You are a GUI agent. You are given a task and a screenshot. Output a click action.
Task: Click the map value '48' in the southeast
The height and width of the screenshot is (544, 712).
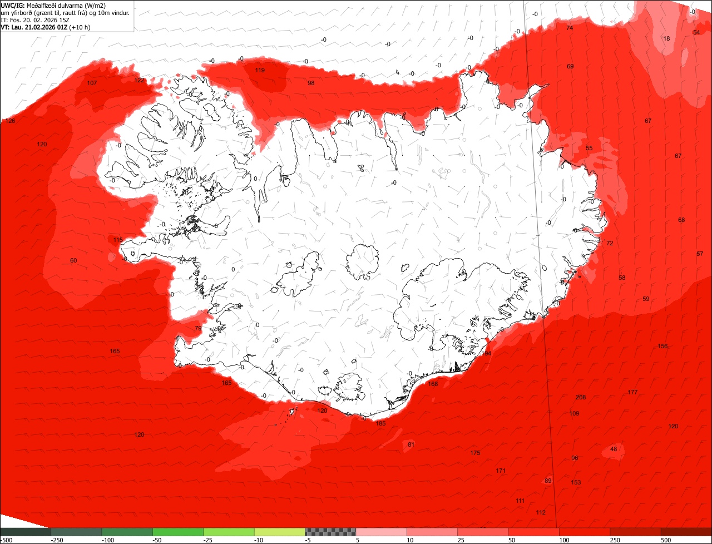614,449
